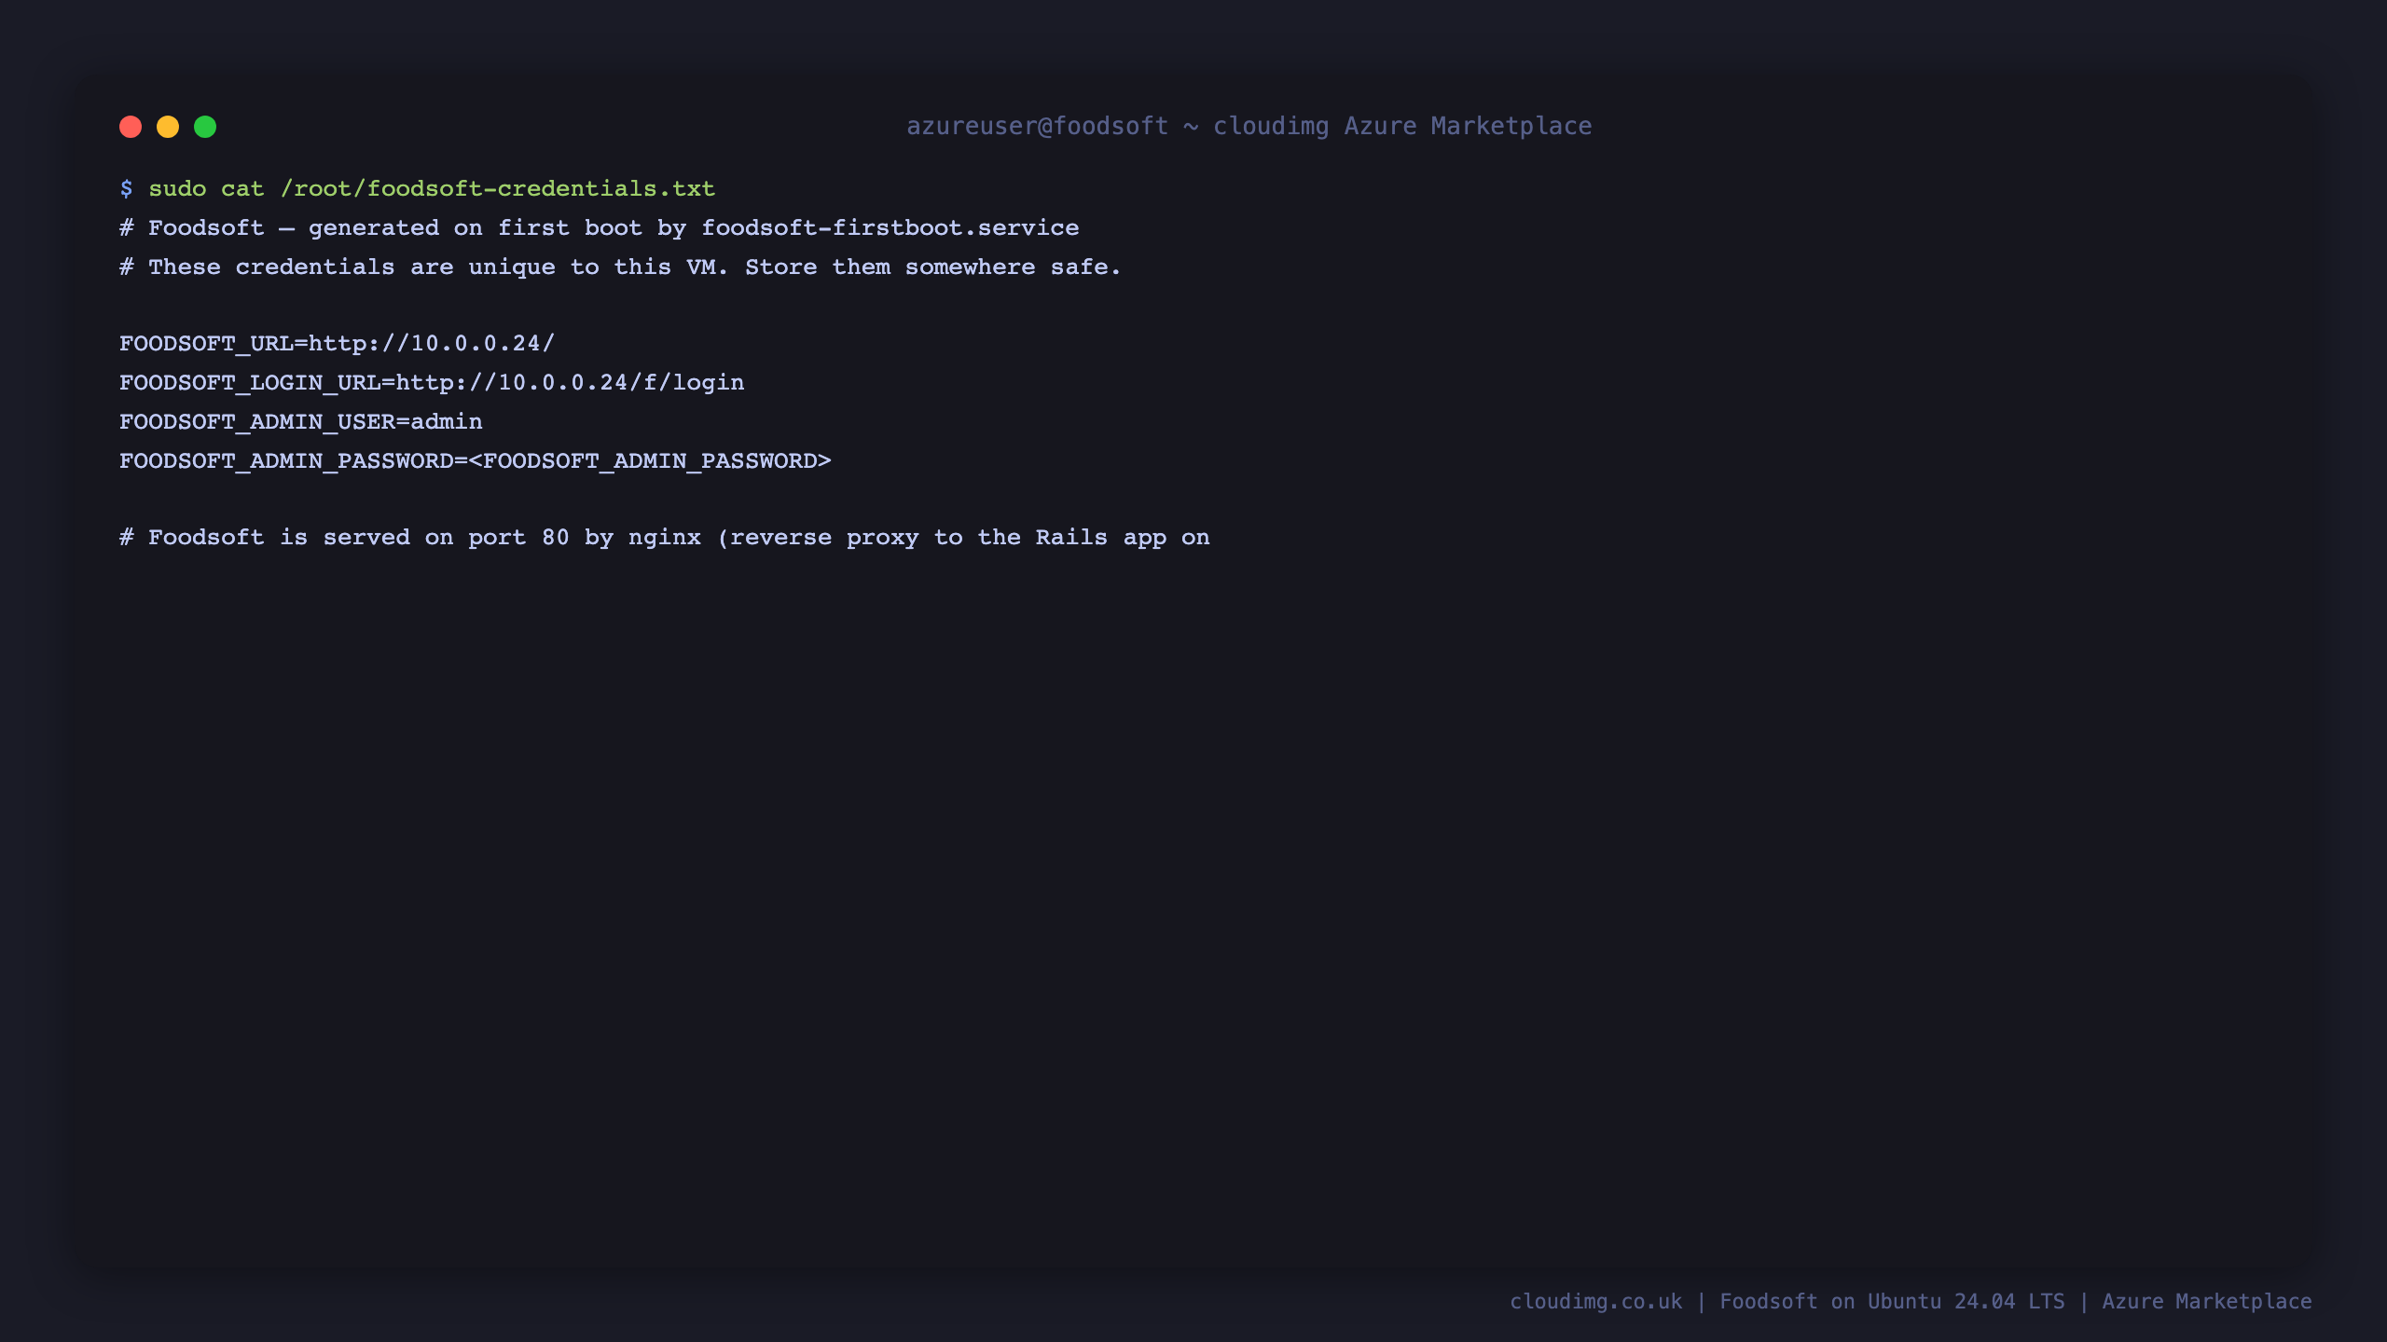
Task: Click the FOODSOFT_ADMIN_PASSWORD placeholder line
Action: 476,461
